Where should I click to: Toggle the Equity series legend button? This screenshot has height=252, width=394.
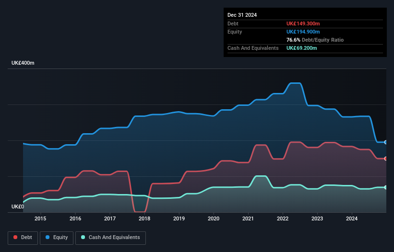(57, 238)
